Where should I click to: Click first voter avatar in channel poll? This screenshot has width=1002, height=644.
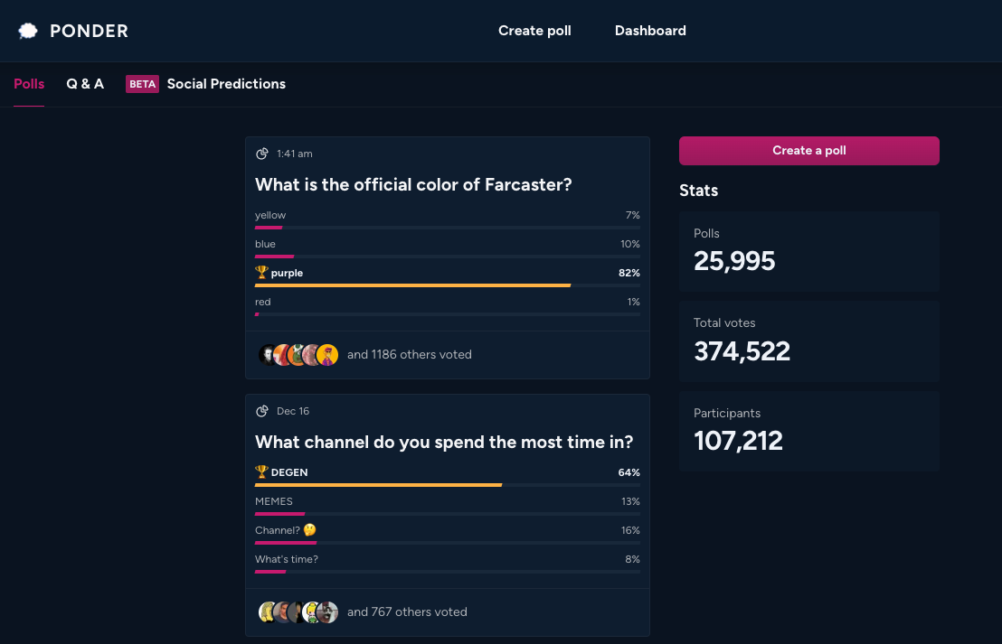(269, 611)
